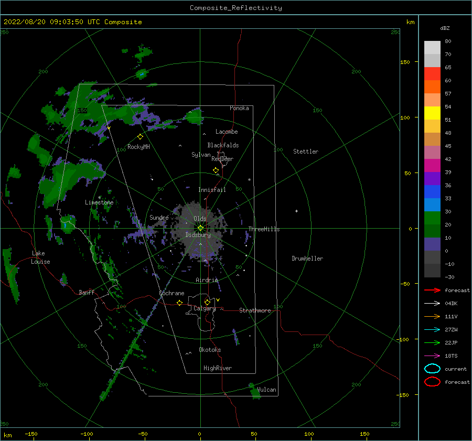Click the white 04DK arrow icon

[432, 304]
